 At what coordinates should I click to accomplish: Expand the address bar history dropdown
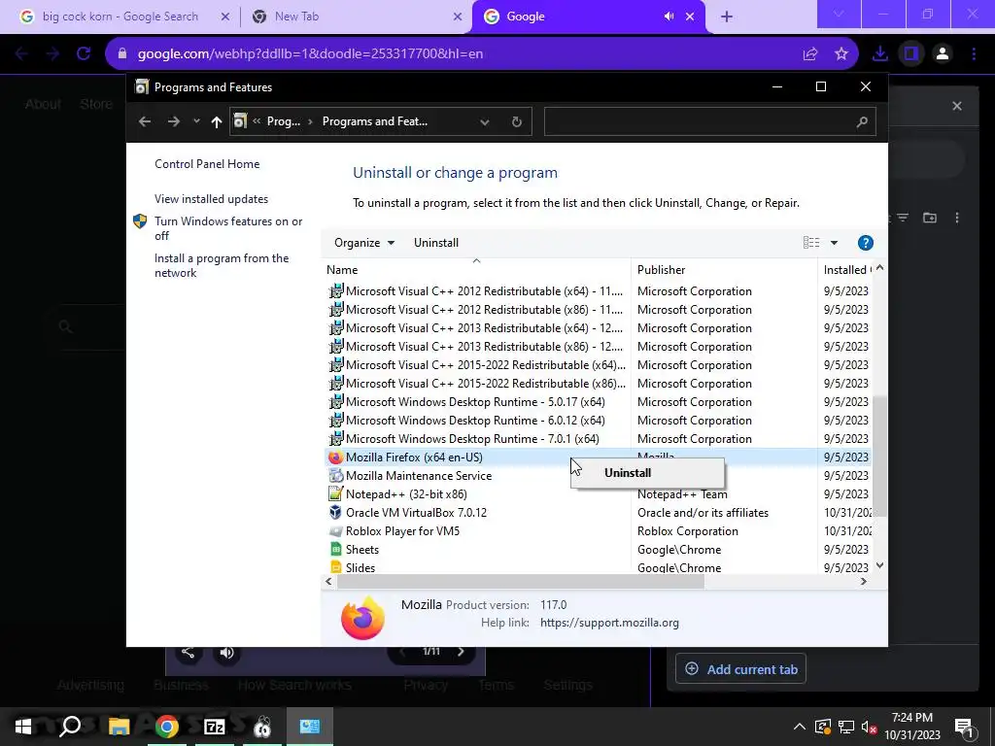pyautogui.click(x=484, y=121)
